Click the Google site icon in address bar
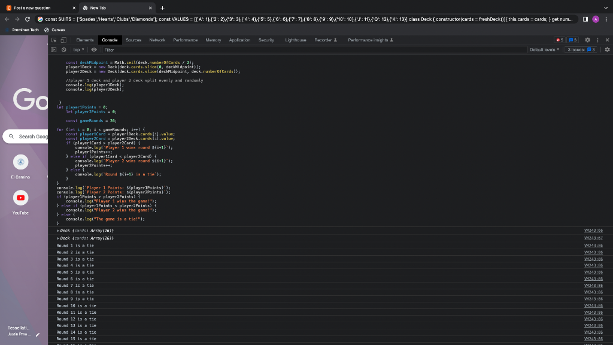 click(40, 19)
